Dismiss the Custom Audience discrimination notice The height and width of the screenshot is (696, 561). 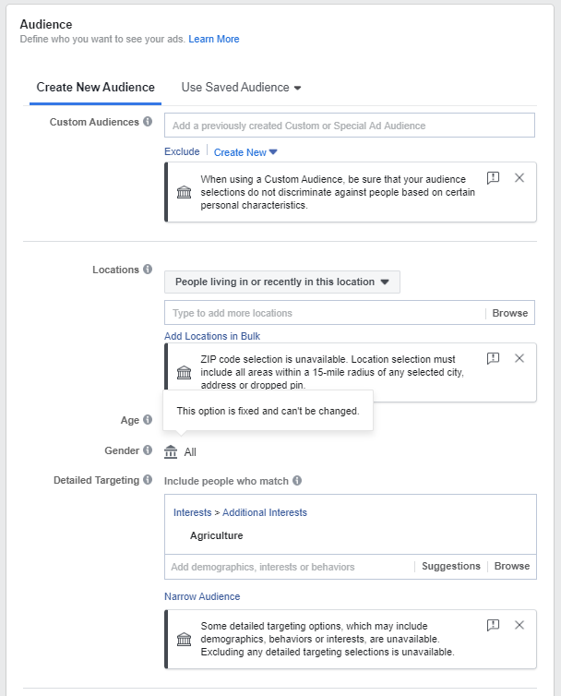pos(519,178)
